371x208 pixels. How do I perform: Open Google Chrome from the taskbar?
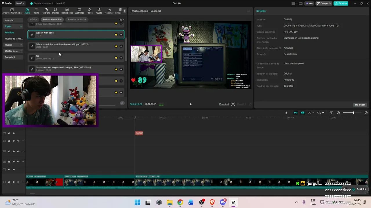[x=180, y=202]
